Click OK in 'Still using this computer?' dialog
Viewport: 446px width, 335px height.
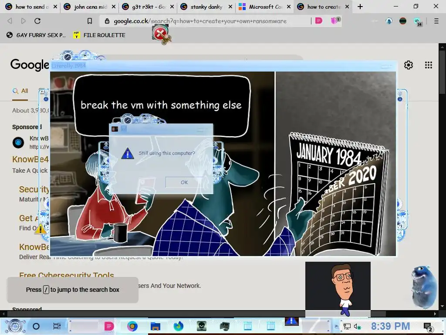click(184, 182)
